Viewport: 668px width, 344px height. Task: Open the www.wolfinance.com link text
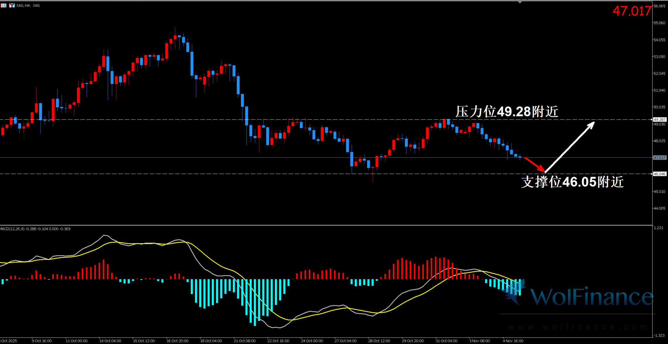coord(578,327)
